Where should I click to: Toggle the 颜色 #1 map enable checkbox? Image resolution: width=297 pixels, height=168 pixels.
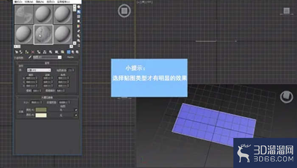(x=76, y=110)
